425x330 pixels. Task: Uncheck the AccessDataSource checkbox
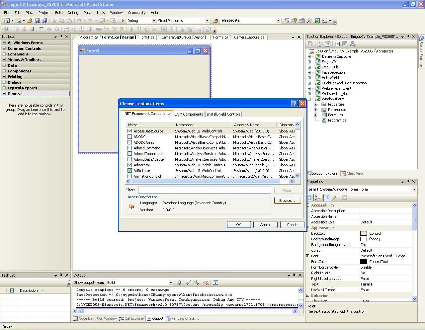pyautogui.click(x=129, y=131)
